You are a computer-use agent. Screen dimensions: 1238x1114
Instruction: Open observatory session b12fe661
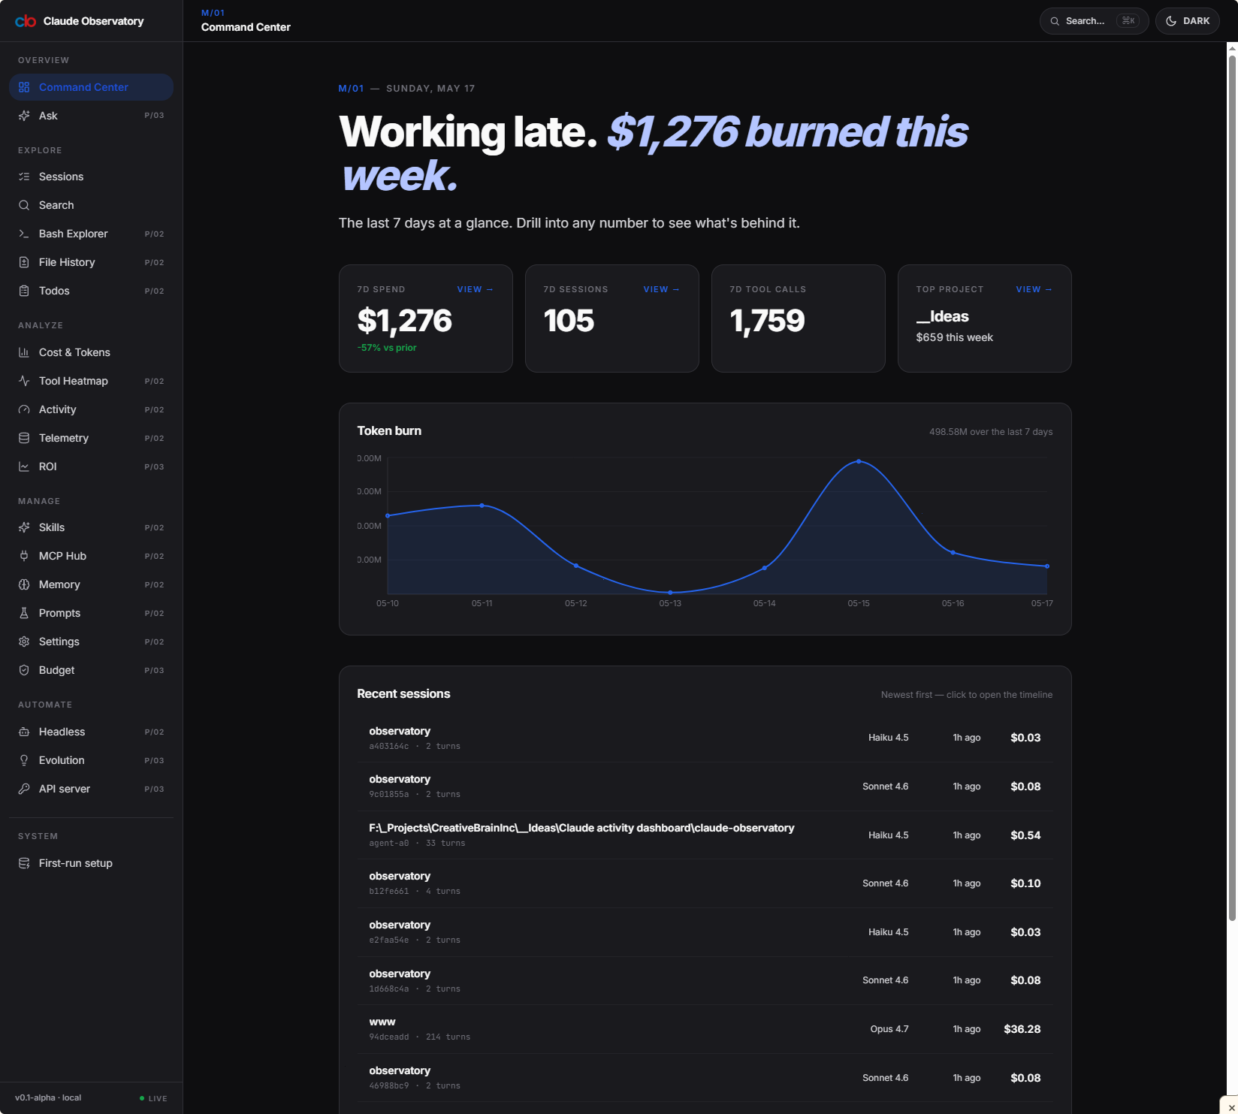pyautogui.click(x=705, y=883)
